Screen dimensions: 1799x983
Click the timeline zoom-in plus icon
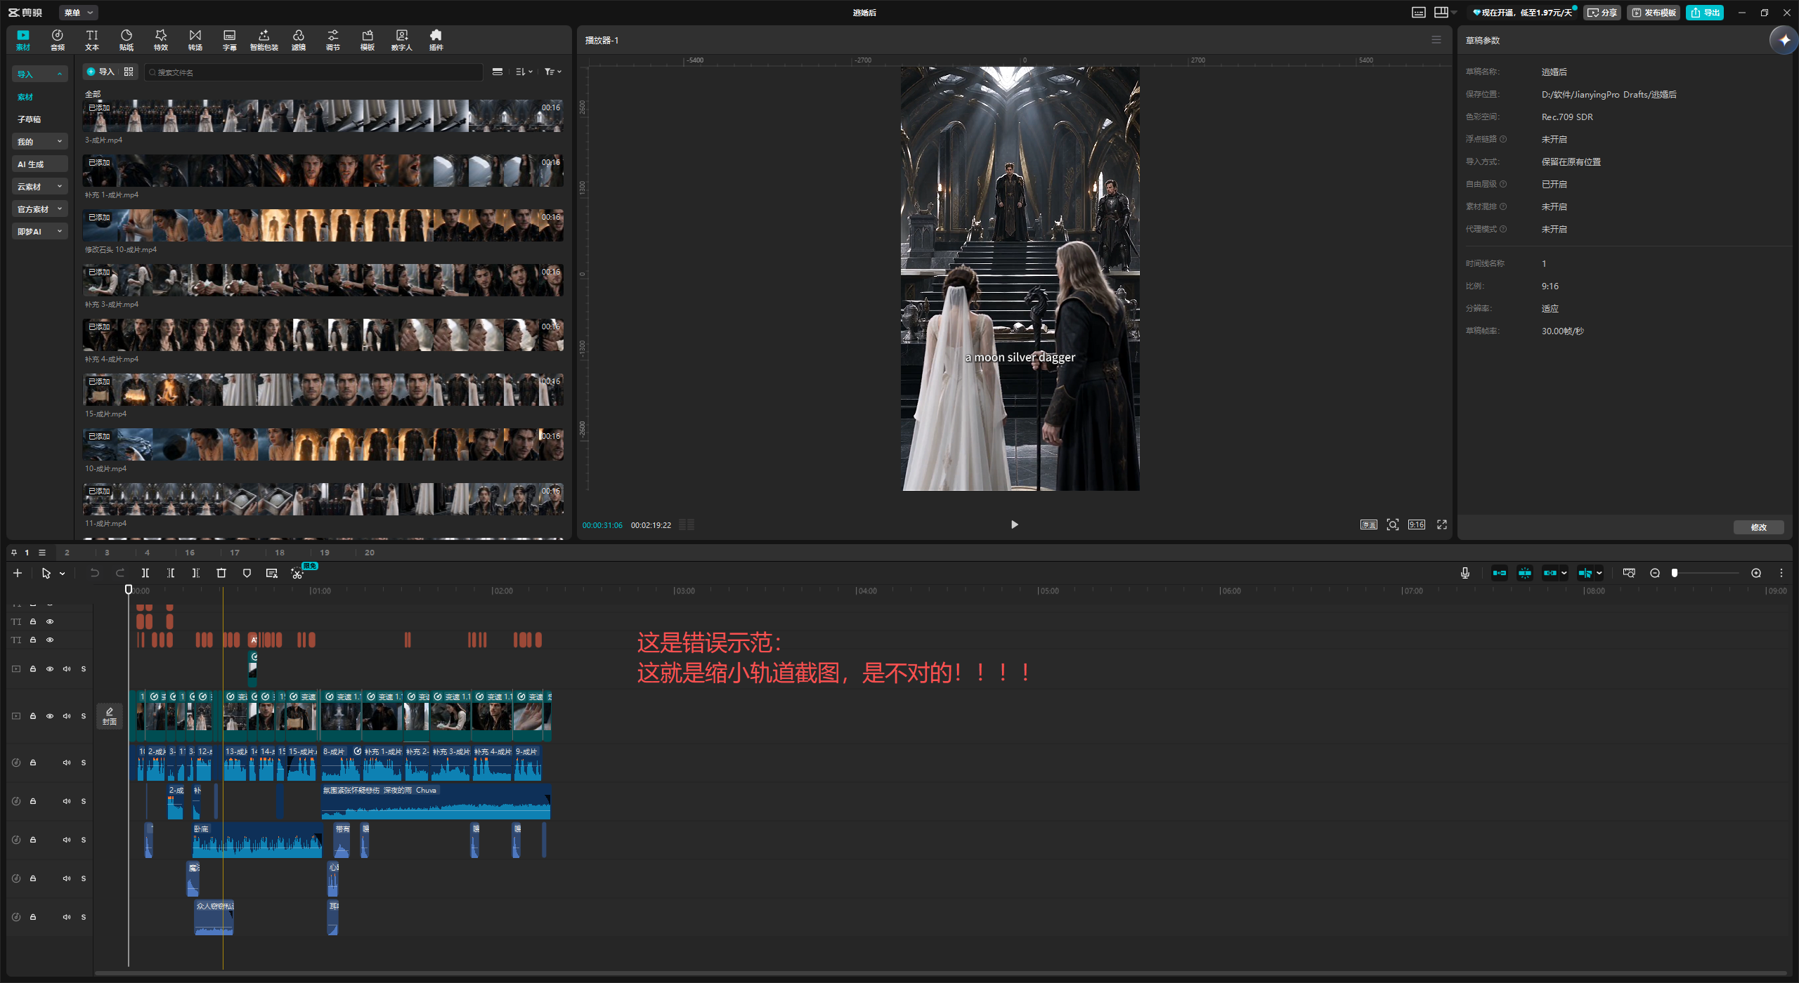[x=1756, y=574]
